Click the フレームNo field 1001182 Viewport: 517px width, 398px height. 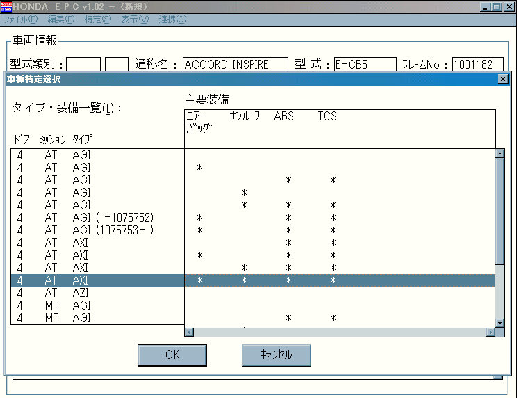pos(478,64)
